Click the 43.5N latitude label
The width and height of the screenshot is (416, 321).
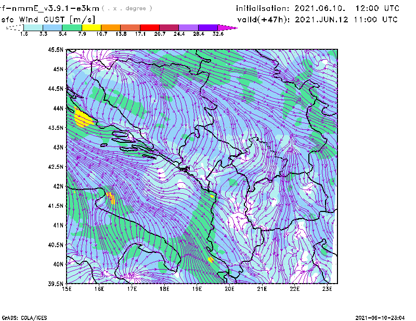point(56,128)
